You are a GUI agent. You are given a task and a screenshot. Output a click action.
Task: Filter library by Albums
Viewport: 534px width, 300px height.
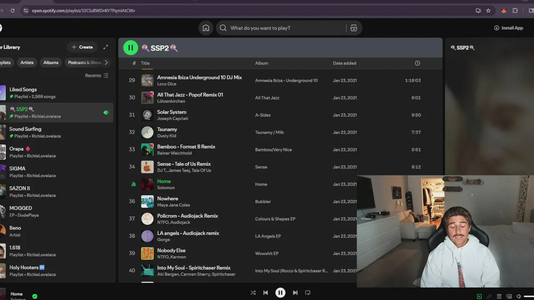click(x=51, y=62)
